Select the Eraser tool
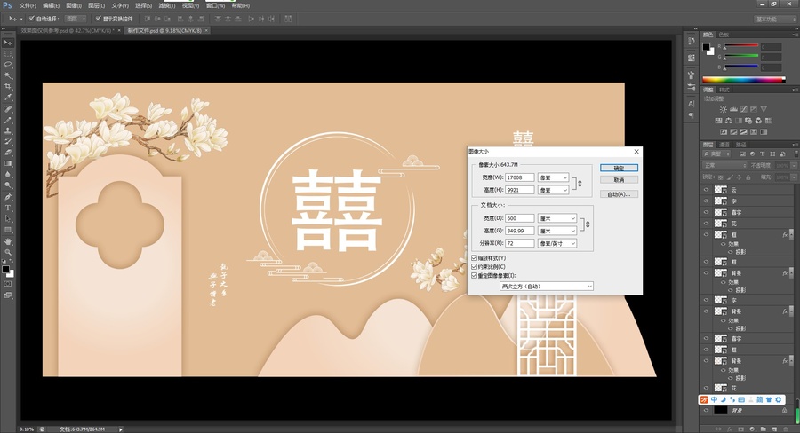This screenshot has height=433, width=800. click(x=8, y=153)
